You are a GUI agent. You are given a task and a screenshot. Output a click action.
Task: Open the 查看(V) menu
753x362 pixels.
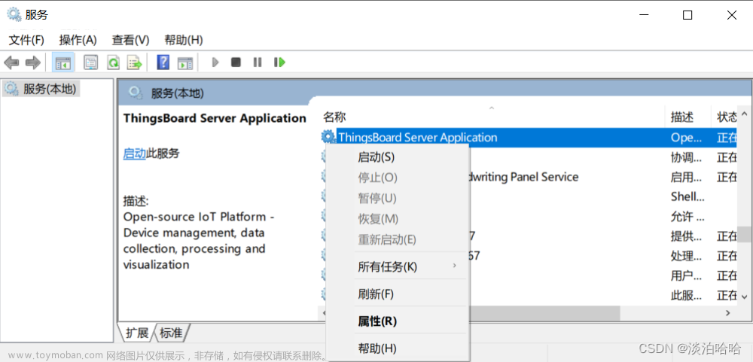click(x=130, y=40)
